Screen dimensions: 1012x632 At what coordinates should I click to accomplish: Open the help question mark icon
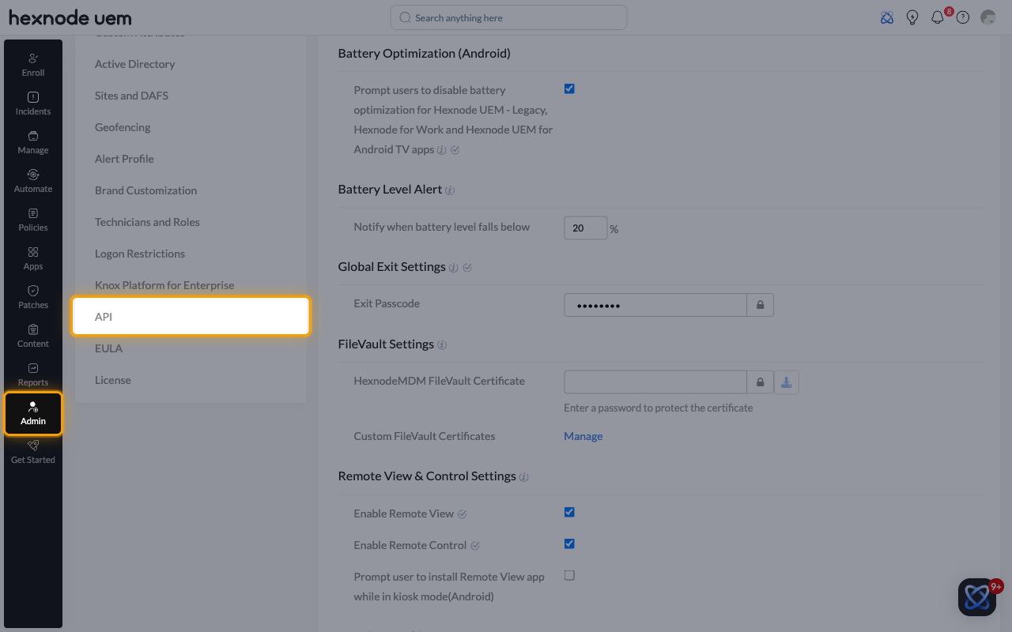pos(963,17)
